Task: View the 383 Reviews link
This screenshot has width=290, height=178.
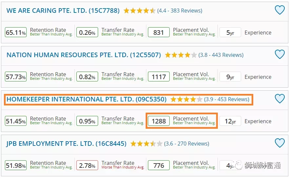Action: (179, 11)
